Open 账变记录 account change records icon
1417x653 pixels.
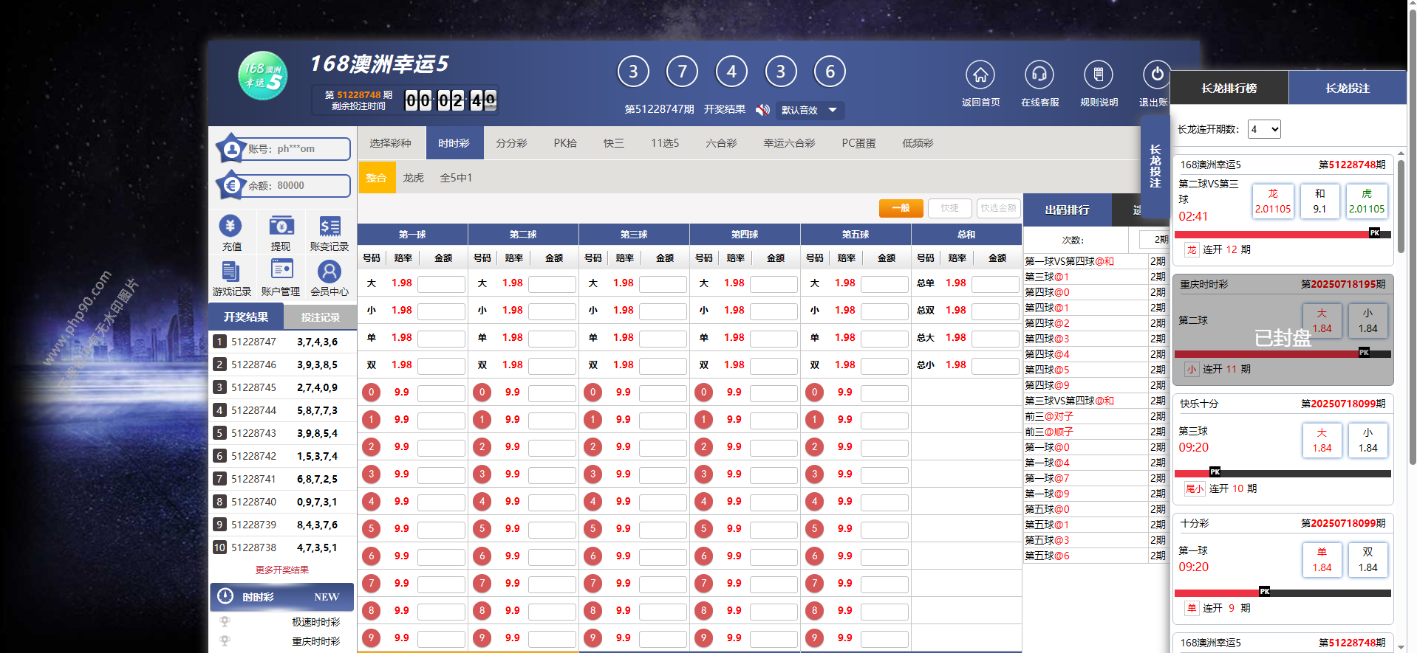click(330, 226)
